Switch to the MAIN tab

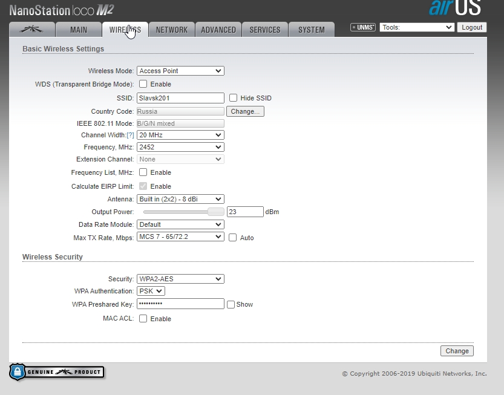pyautogui.click(x=79, y=30)
